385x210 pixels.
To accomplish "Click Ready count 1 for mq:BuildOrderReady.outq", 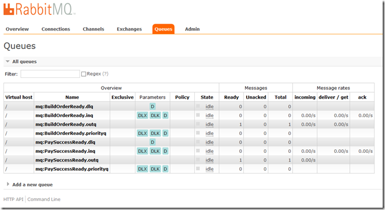I will click(x=240, y=125).
